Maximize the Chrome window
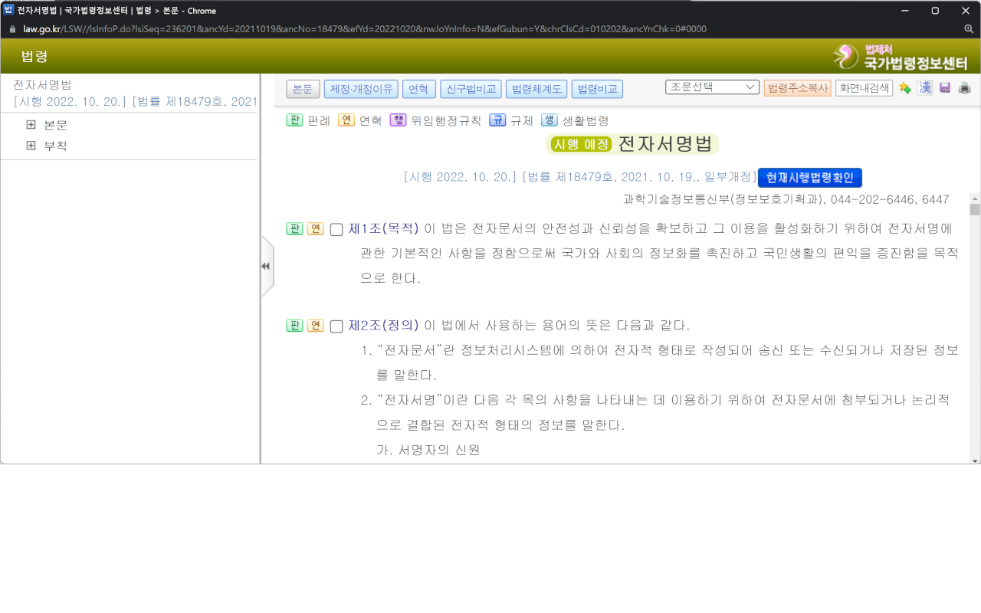Viewport: 981px width, 613px height. [935, 11]
